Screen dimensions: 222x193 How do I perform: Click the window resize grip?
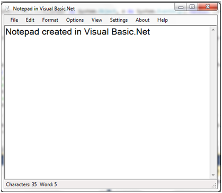pyautogui.click(x=214, y=185)
